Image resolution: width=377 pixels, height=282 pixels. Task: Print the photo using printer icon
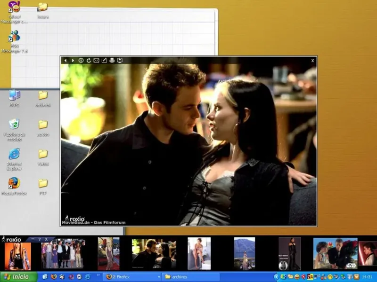[x=112, y=61]
